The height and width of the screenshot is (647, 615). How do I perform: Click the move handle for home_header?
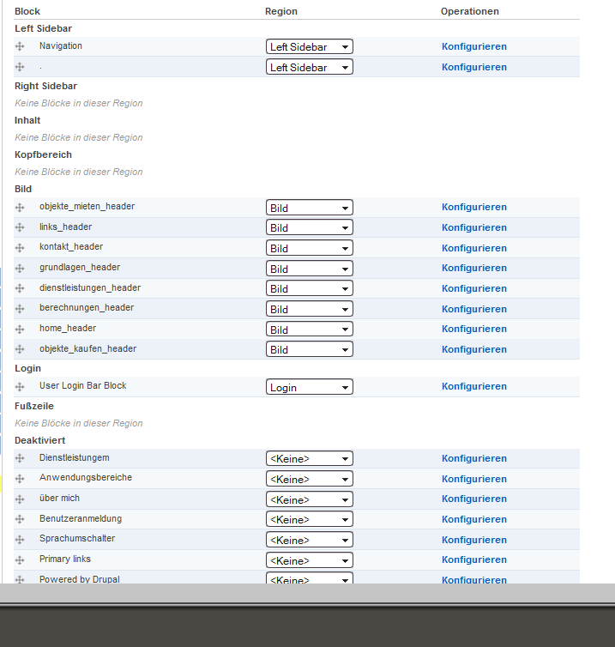pyautogui.click(x=20, y=330)
